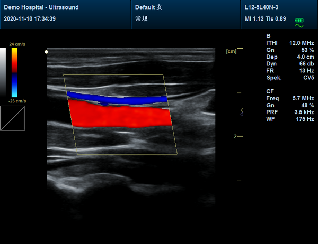
Task: Click the Demo Hospital - Ultrasound header
Action: (x=34, y=8)
